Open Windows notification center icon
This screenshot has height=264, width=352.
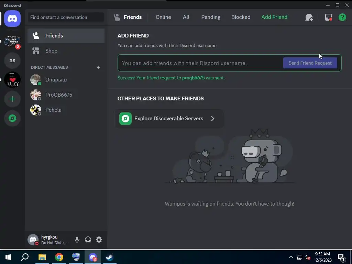341,257
